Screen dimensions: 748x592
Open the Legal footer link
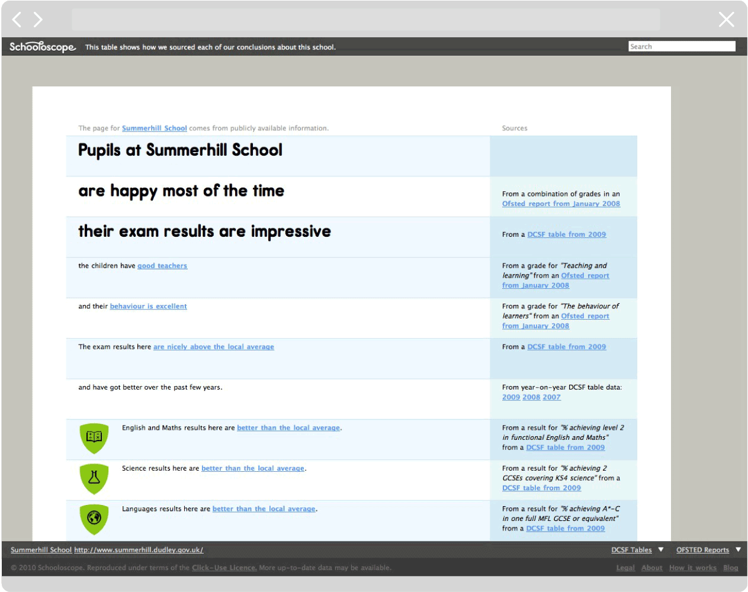point(625,568)
